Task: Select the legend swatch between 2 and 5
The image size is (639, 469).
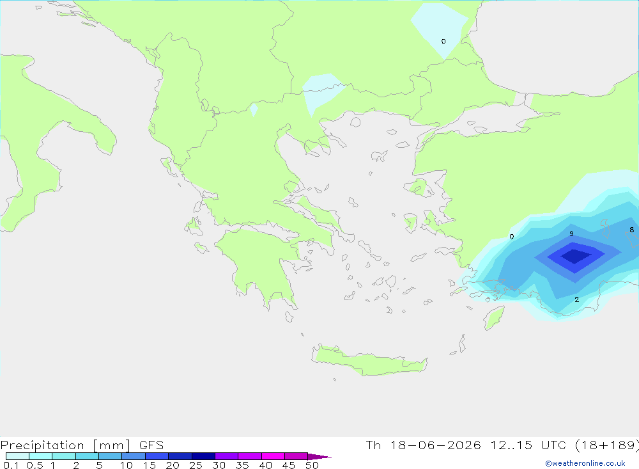Action: point(87,456)
